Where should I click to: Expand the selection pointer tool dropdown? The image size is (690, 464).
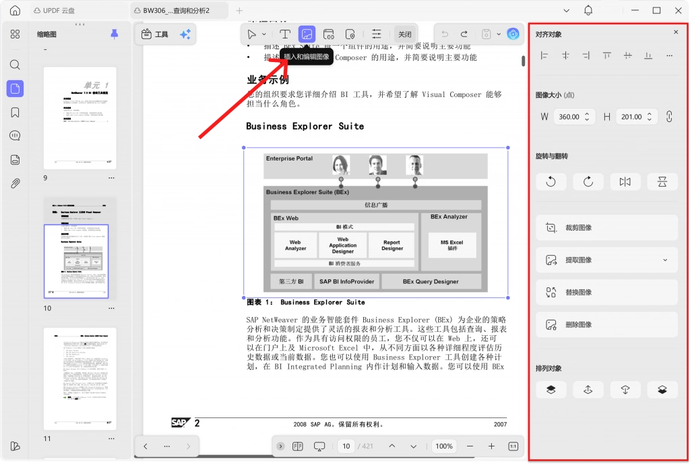[x=264, y=34]
